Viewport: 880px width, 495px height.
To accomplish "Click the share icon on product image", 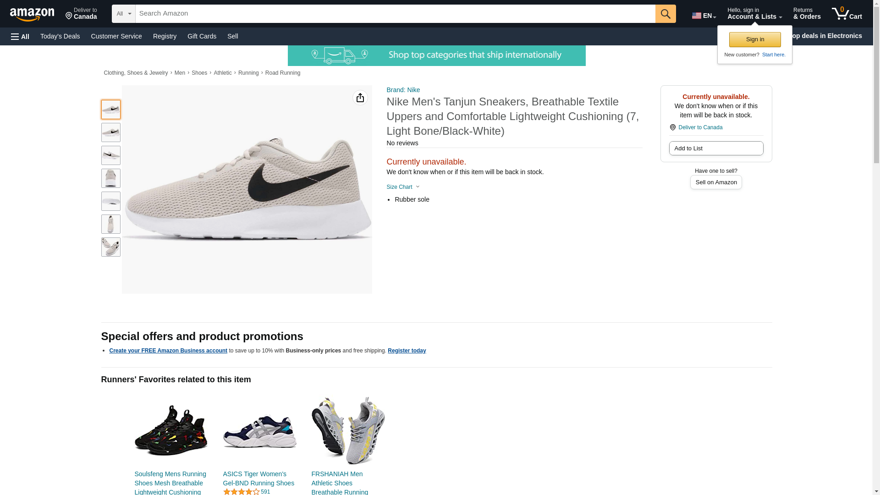I will point(360,98).
